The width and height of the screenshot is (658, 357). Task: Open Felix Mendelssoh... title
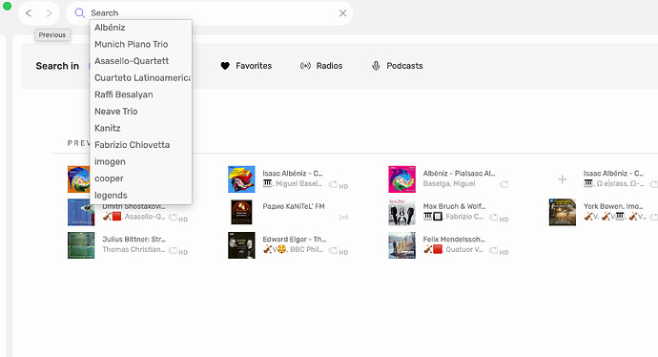454,239
